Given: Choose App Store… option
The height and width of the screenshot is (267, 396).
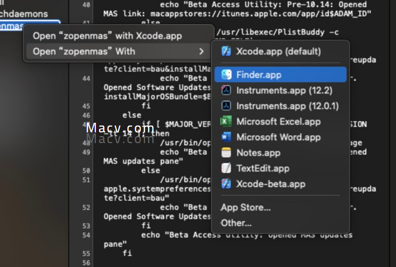Looking at the screenshot, I should pos(280,207).
